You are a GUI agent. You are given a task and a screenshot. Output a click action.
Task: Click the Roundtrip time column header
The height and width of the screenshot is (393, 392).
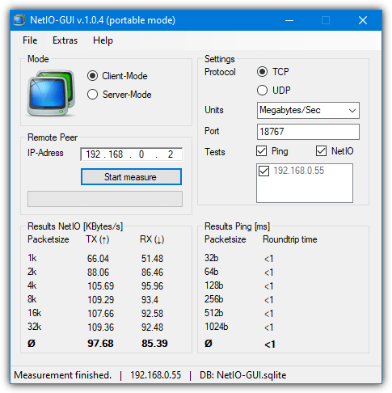click(290, 239)
